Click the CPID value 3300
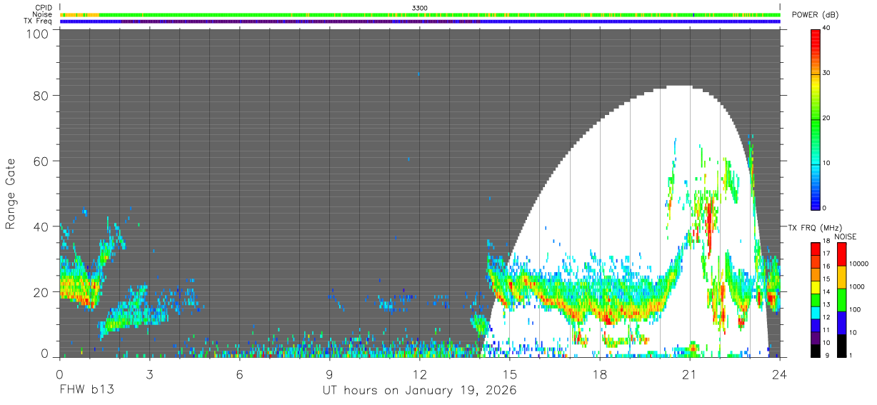Image resolution: width=877 pixels, height=405 pixels. tap(420, 9)
